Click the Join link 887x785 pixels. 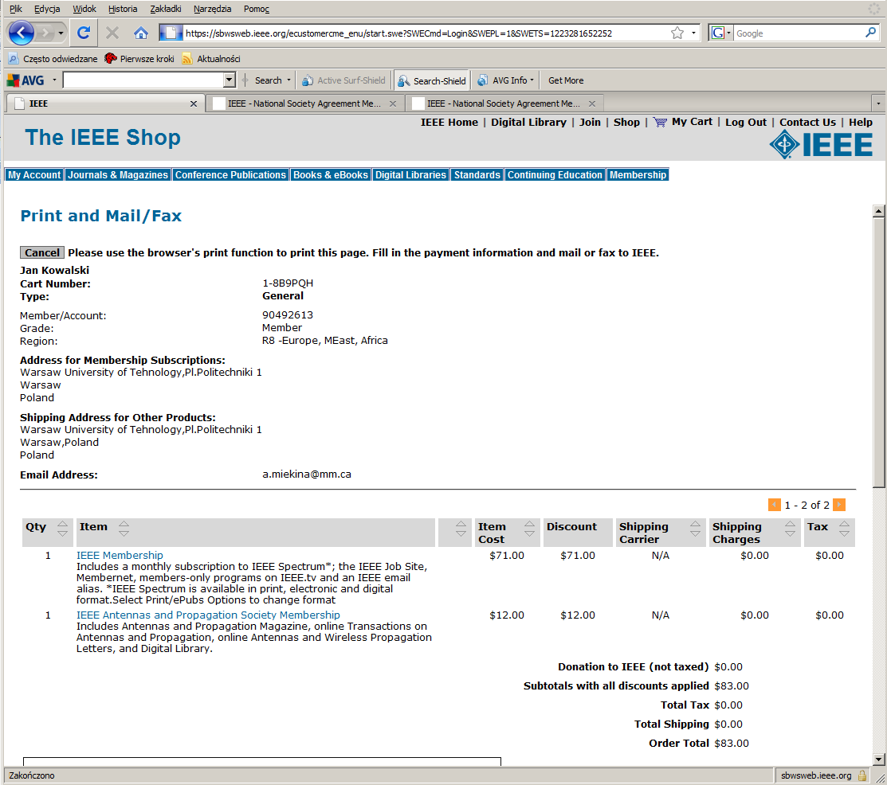tap(590, 122)
